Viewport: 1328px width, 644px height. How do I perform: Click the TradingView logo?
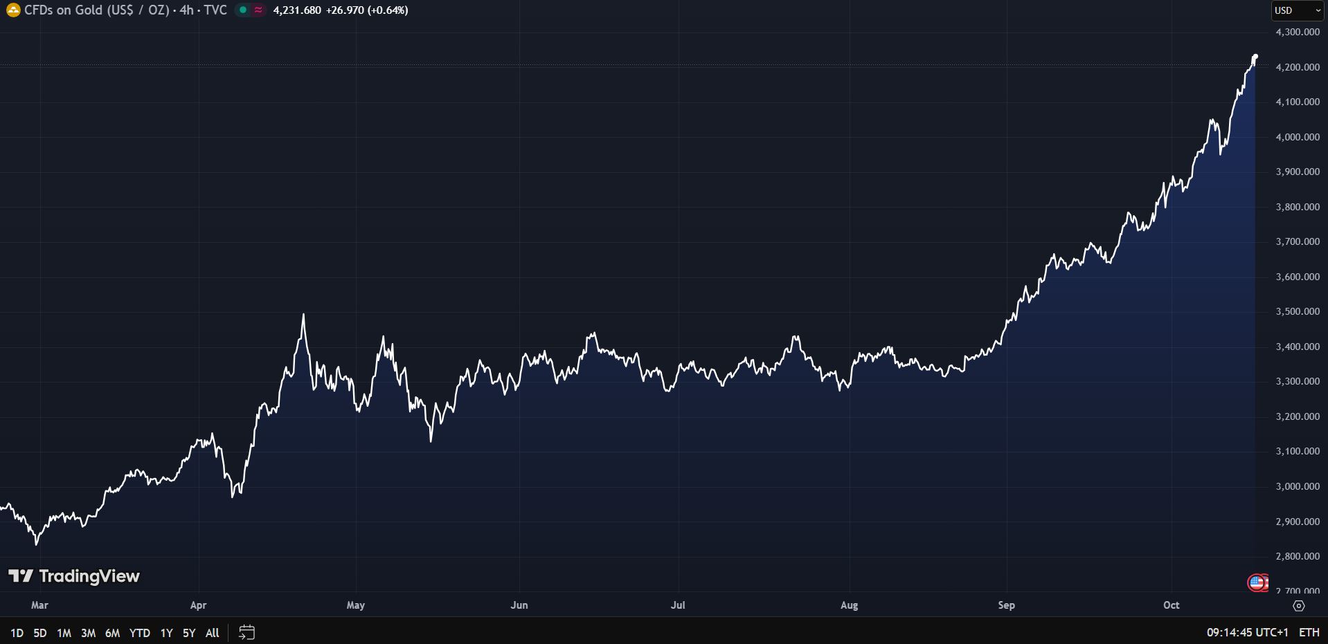coord(73,576)
